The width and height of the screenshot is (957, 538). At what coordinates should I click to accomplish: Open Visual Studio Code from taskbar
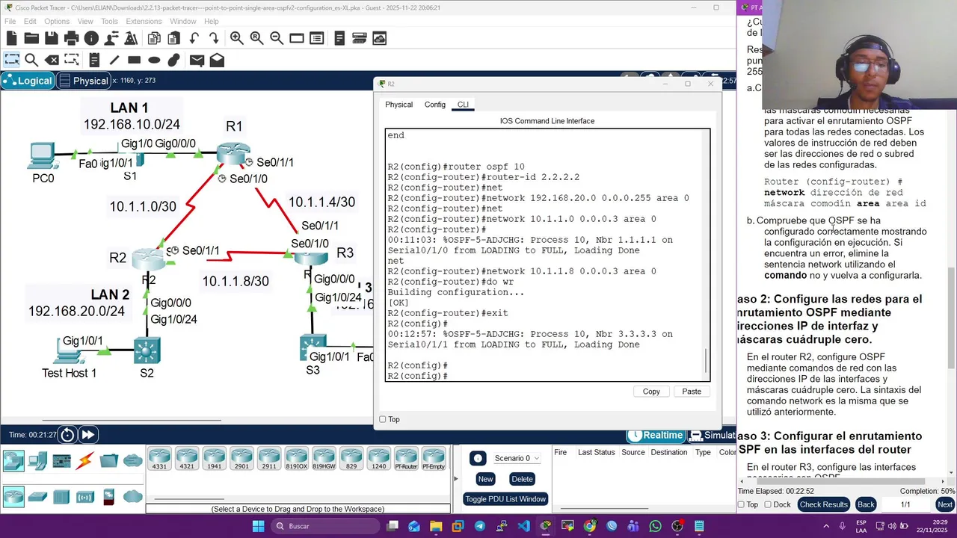tap(524, 526)
